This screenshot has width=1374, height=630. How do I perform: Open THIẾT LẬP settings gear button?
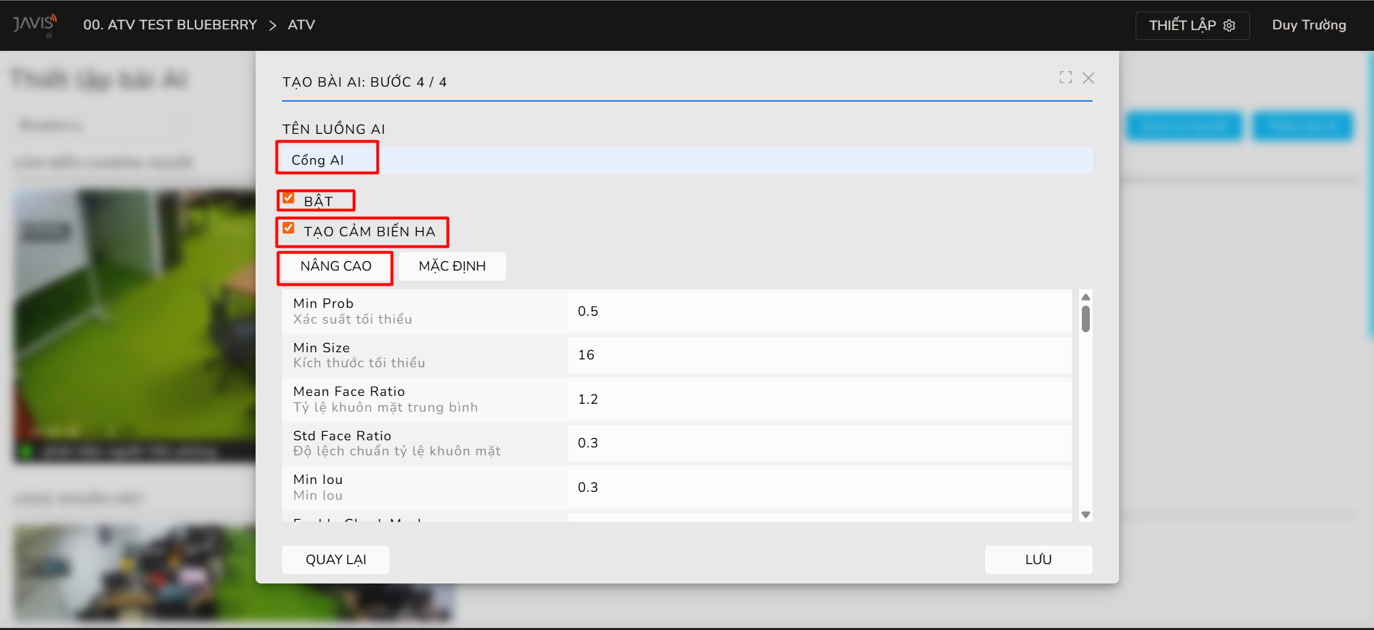coord(1191,25)
